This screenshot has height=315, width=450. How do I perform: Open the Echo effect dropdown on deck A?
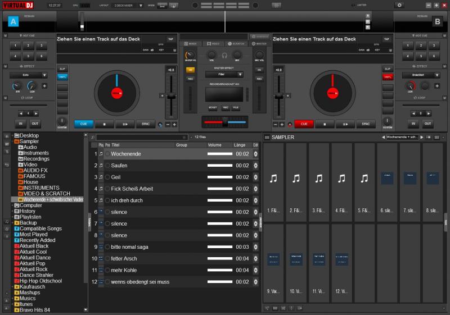29,75
